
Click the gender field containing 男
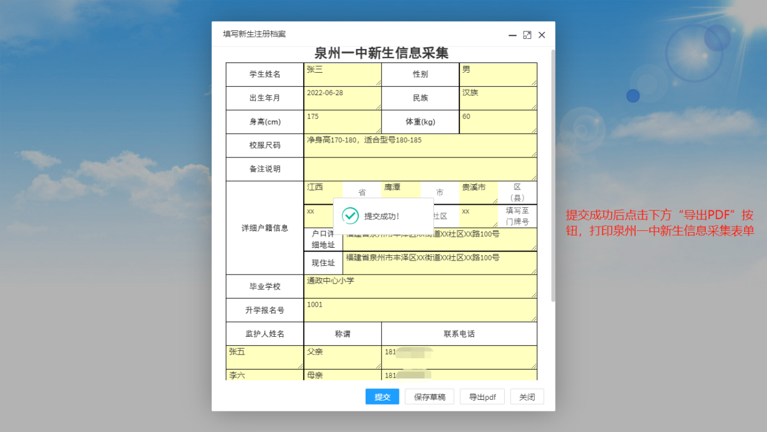[x=498, y=74]
